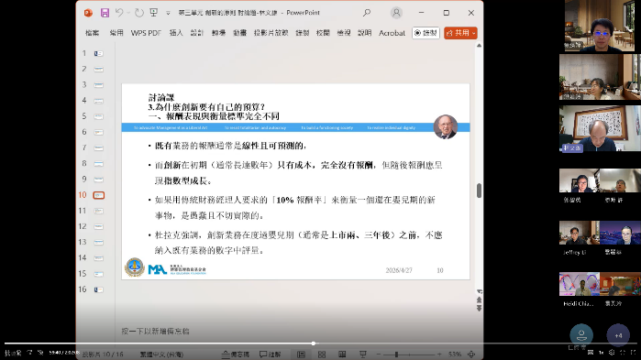The height and width of the screenshot is (360, 641).
Task: Toggle the 註解 (Comments) status bar button
Action: tap(271, 355)
